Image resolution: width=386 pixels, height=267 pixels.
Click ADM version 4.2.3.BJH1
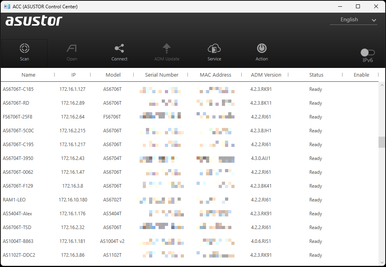(x=261, y=131)
